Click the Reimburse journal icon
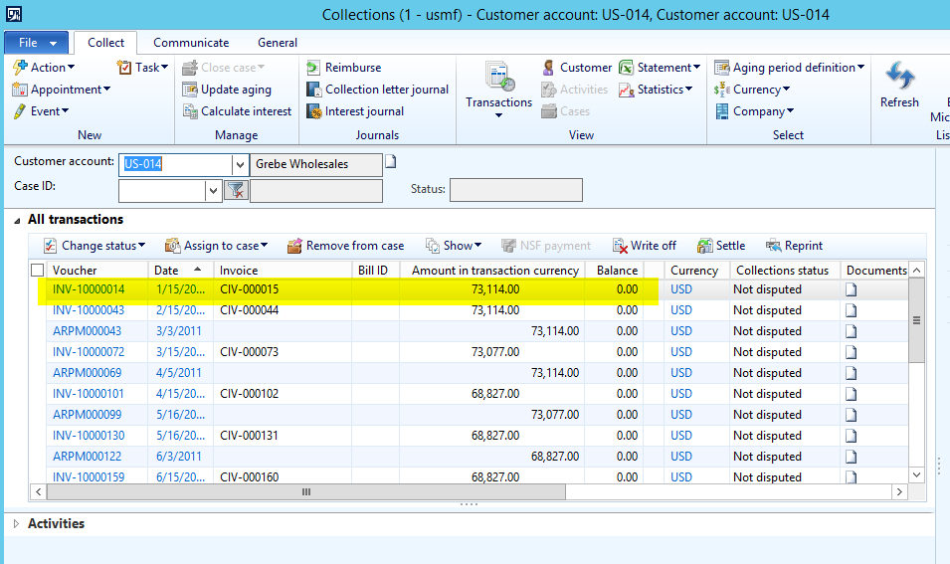 tap(313, 68)
